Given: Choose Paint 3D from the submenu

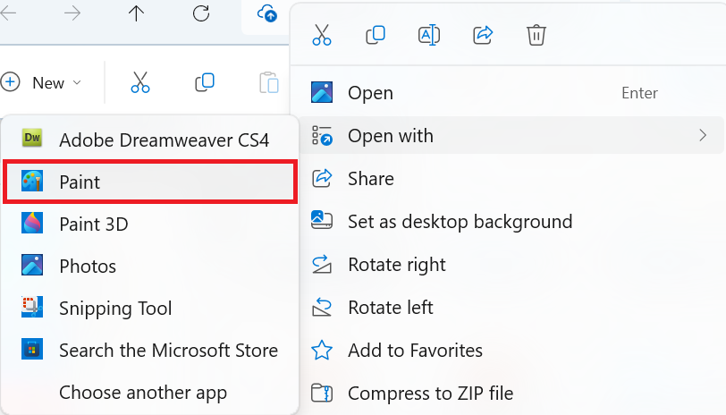Looking at the screenshot, I should pyautogui.click(x=149, y=224).
